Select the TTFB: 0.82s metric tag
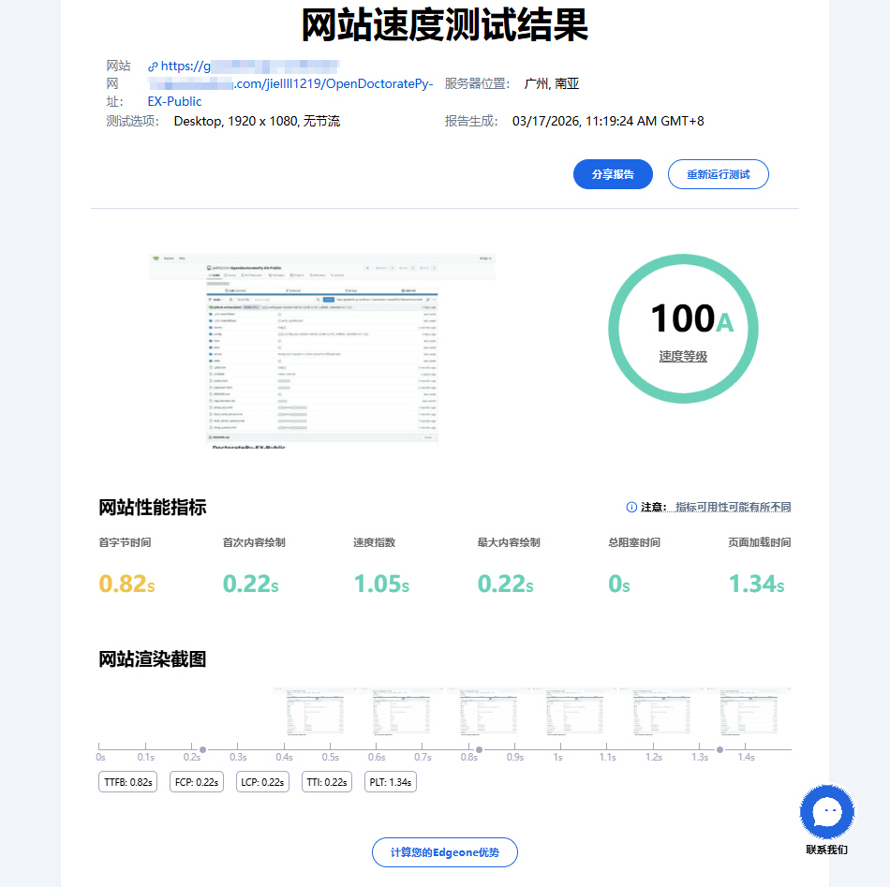The height and width of the screenshot is (887, 890). coord(127,781)
